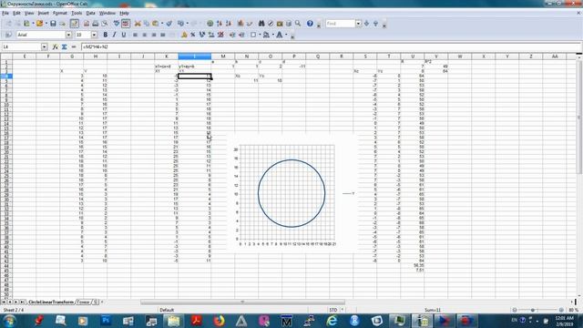The width and height of the screenshot is (583, 328).
Task: Expand the Undo history dropdown arrow
Action: (187, 24)
